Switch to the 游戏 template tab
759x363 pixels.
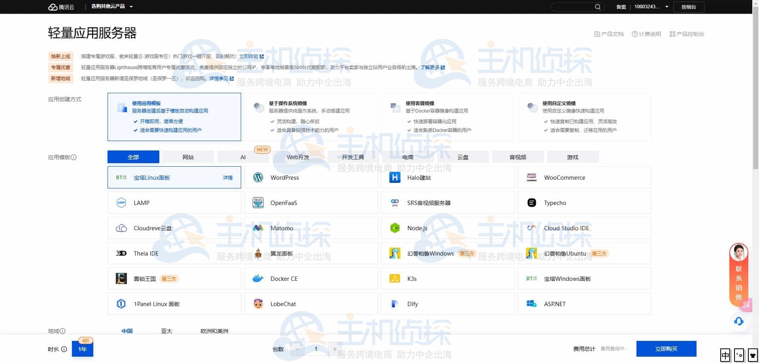pyautogui.click(x=572, y=157)
